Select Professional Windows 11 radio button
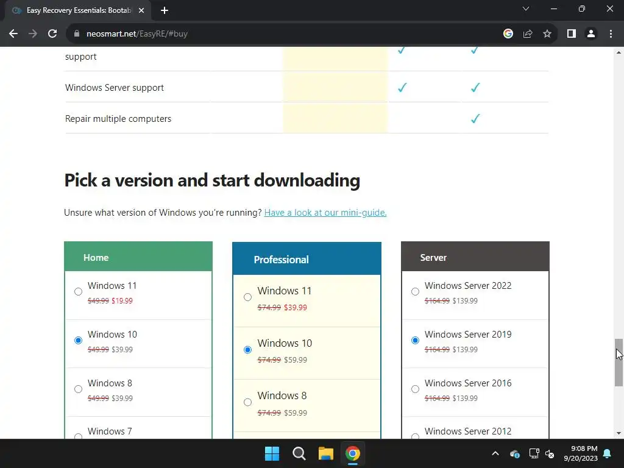 tap(247, 297)
